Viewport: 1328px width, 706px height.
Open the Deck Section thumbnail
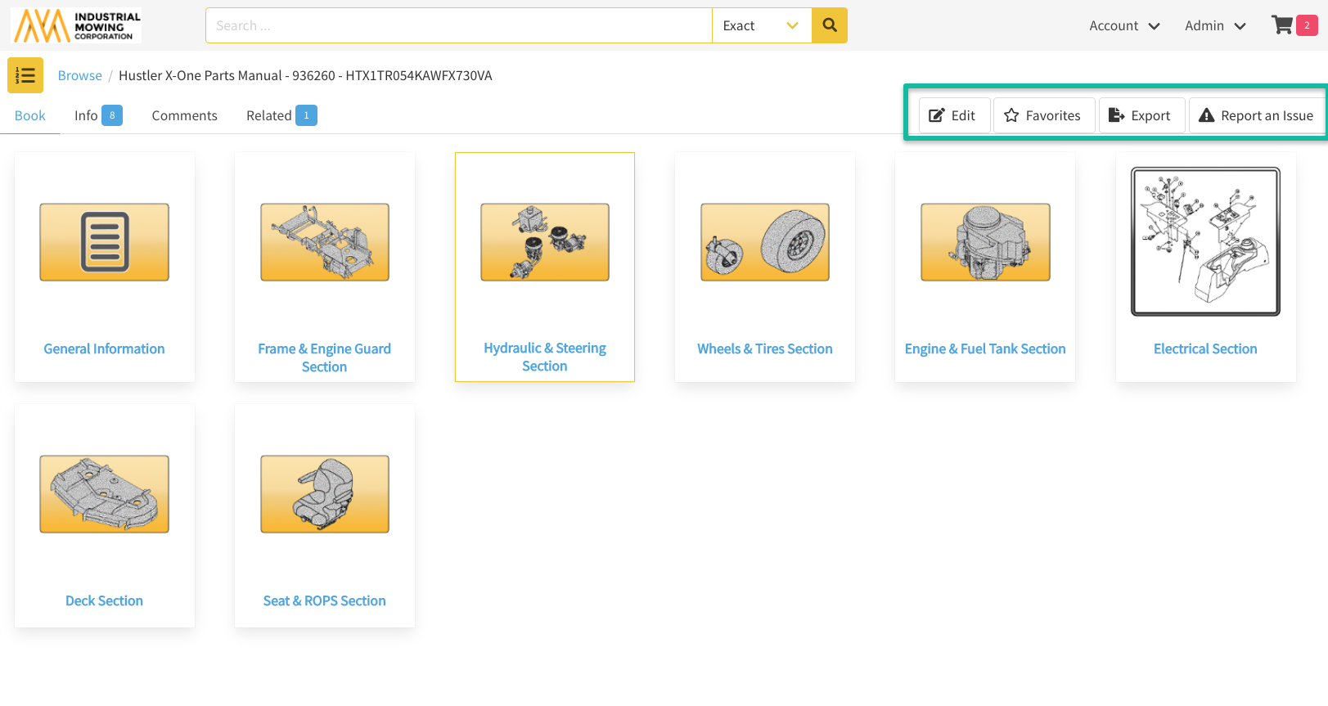pos(104,494)
